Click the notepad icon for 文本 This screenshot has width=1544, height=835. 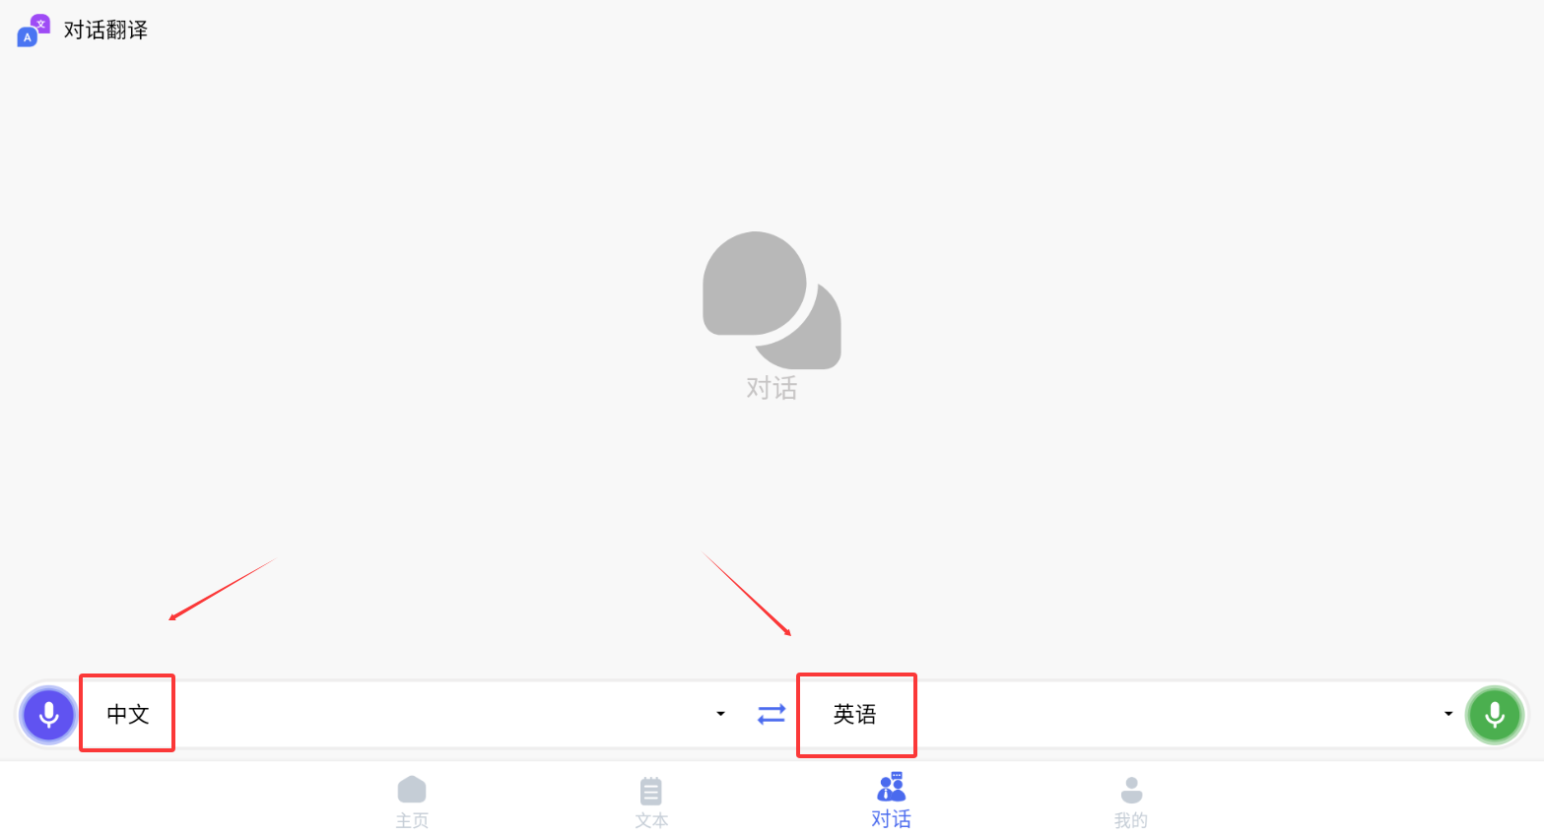coord(651,791)
